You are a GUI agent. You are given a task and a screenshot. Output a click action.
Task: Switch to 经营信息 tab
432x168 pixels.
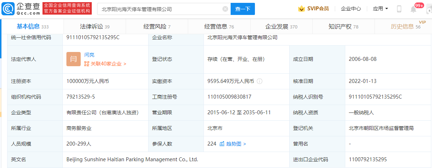coord(219,26)
